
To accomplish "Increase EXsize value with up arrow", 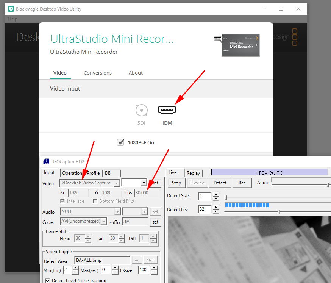I will 154,268.
